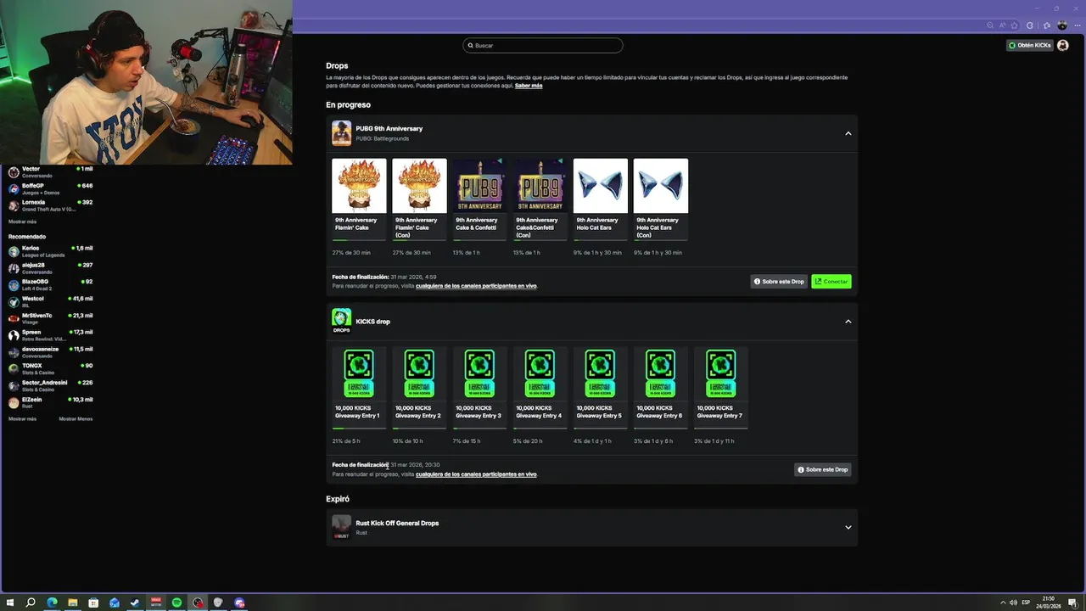The height and width of the screenshot is (611, 1086).
Task: Open Spreen channel avatar in sidebar
Action: [x=14, y=335]
